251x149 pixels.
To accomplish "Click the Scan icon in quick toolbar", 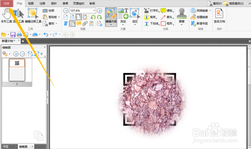I will pos(35,35).
